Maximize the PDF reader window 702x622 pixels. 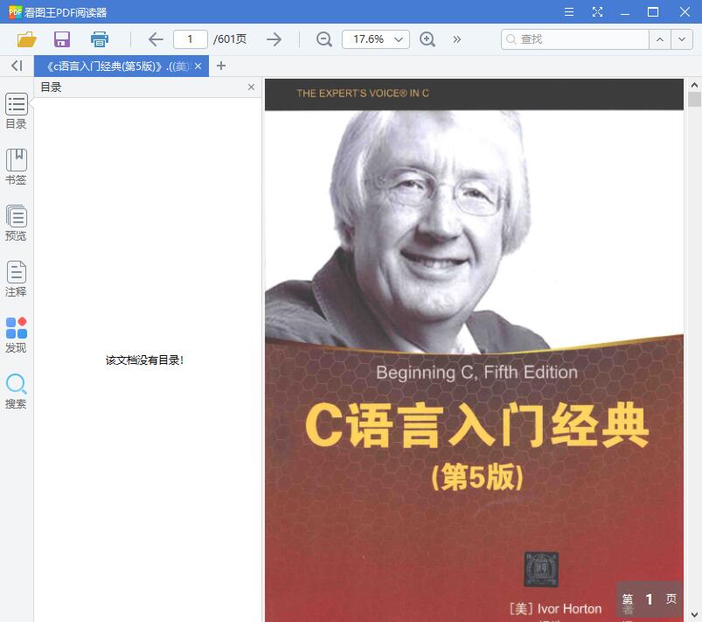pyautogui.click(x=653, y=12)
